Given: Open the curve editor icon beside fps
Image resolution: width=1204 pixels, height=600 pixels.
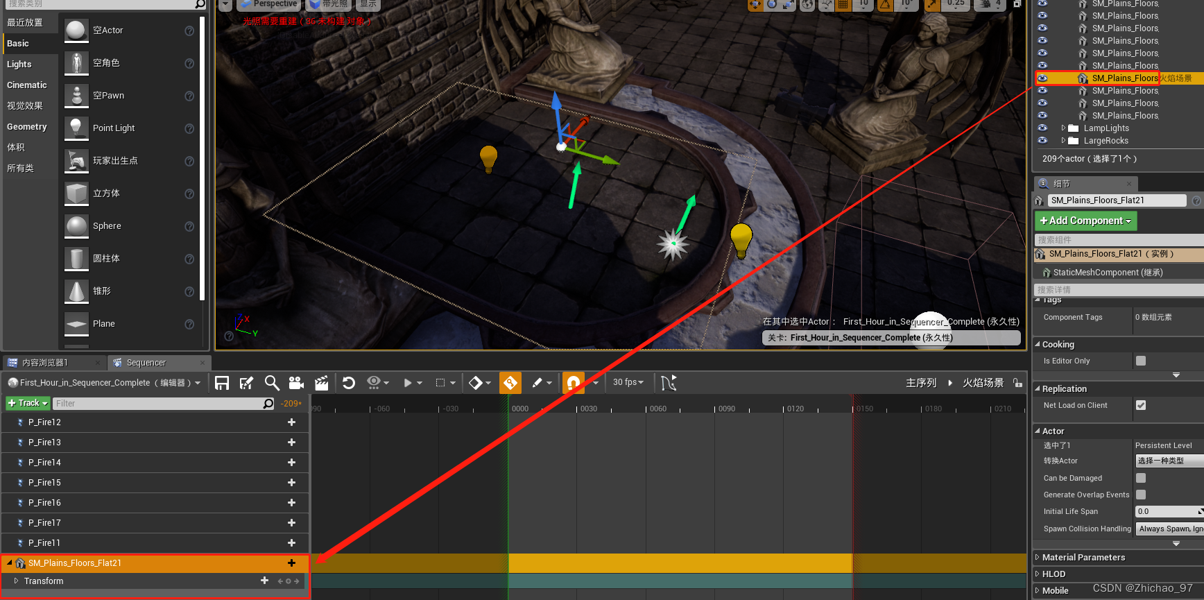Looking at the screenshot, I should click(668, 383).
